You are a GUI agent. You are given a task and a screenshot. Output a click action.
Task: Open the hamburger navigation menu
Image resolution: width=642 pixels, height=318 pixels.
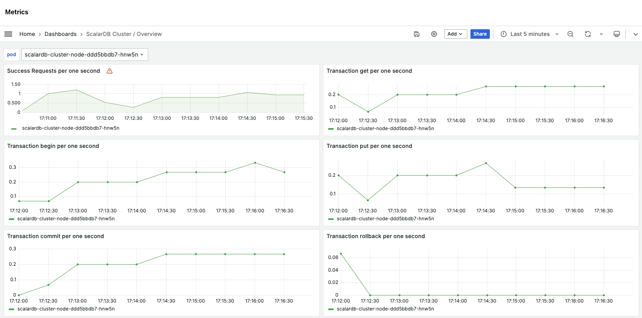(x=8, y=34)
